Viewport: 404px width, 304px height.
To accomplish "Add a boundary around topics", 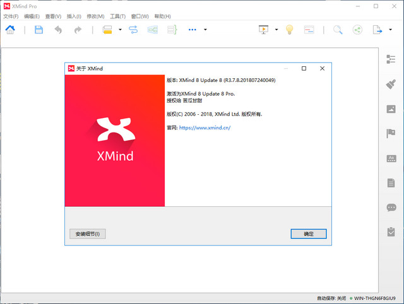I will click(153, 30).
